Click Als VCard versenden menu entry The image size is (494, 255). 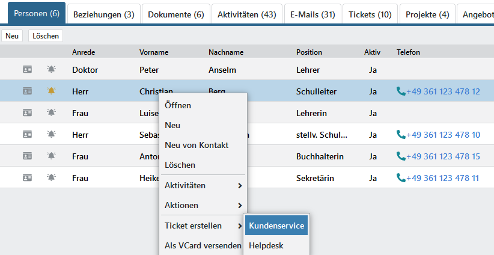click(x=203, y=246)
